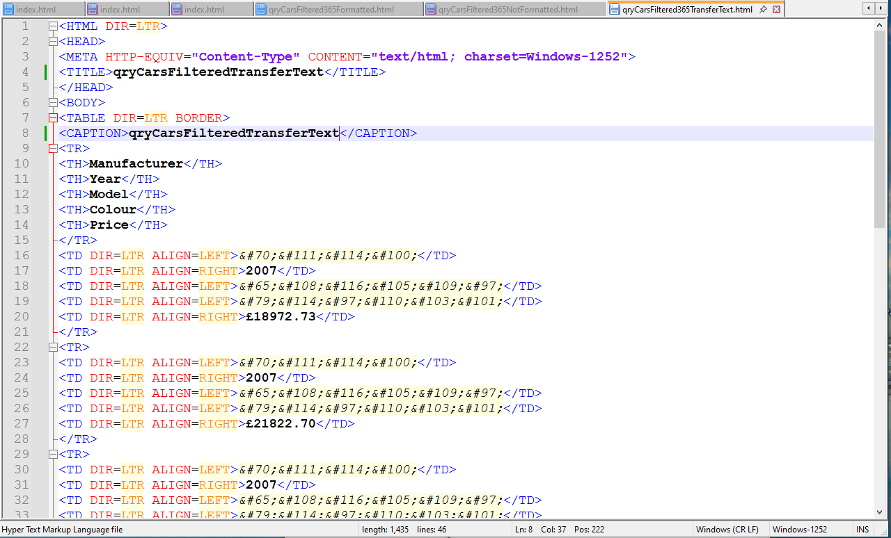This screenshot has height=538, width=891.
Task: Collapse the TR fold marker on line 29
Action: (53, 455)
